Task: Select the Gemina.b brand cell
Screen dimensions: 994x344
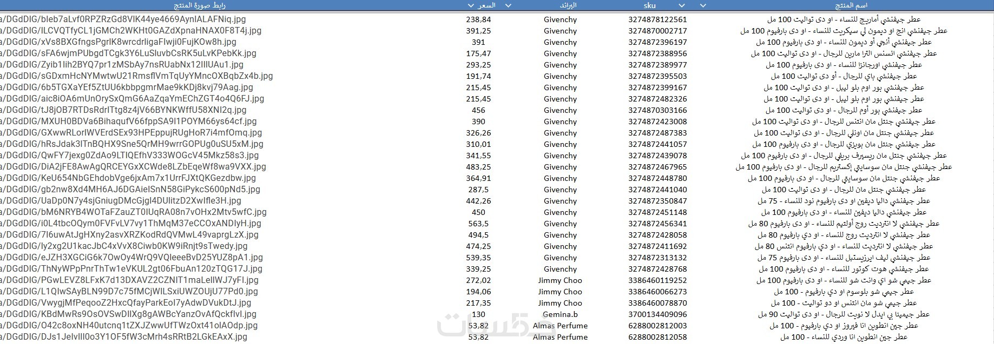Action: pos(560,314)
